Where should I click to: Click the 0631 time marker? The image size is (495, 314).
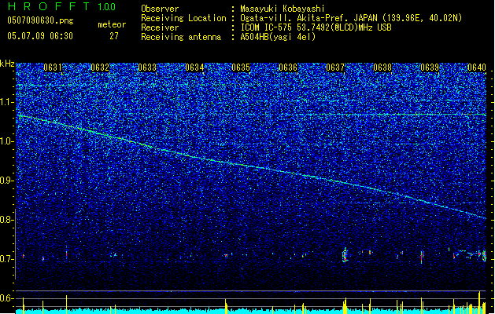53,68
